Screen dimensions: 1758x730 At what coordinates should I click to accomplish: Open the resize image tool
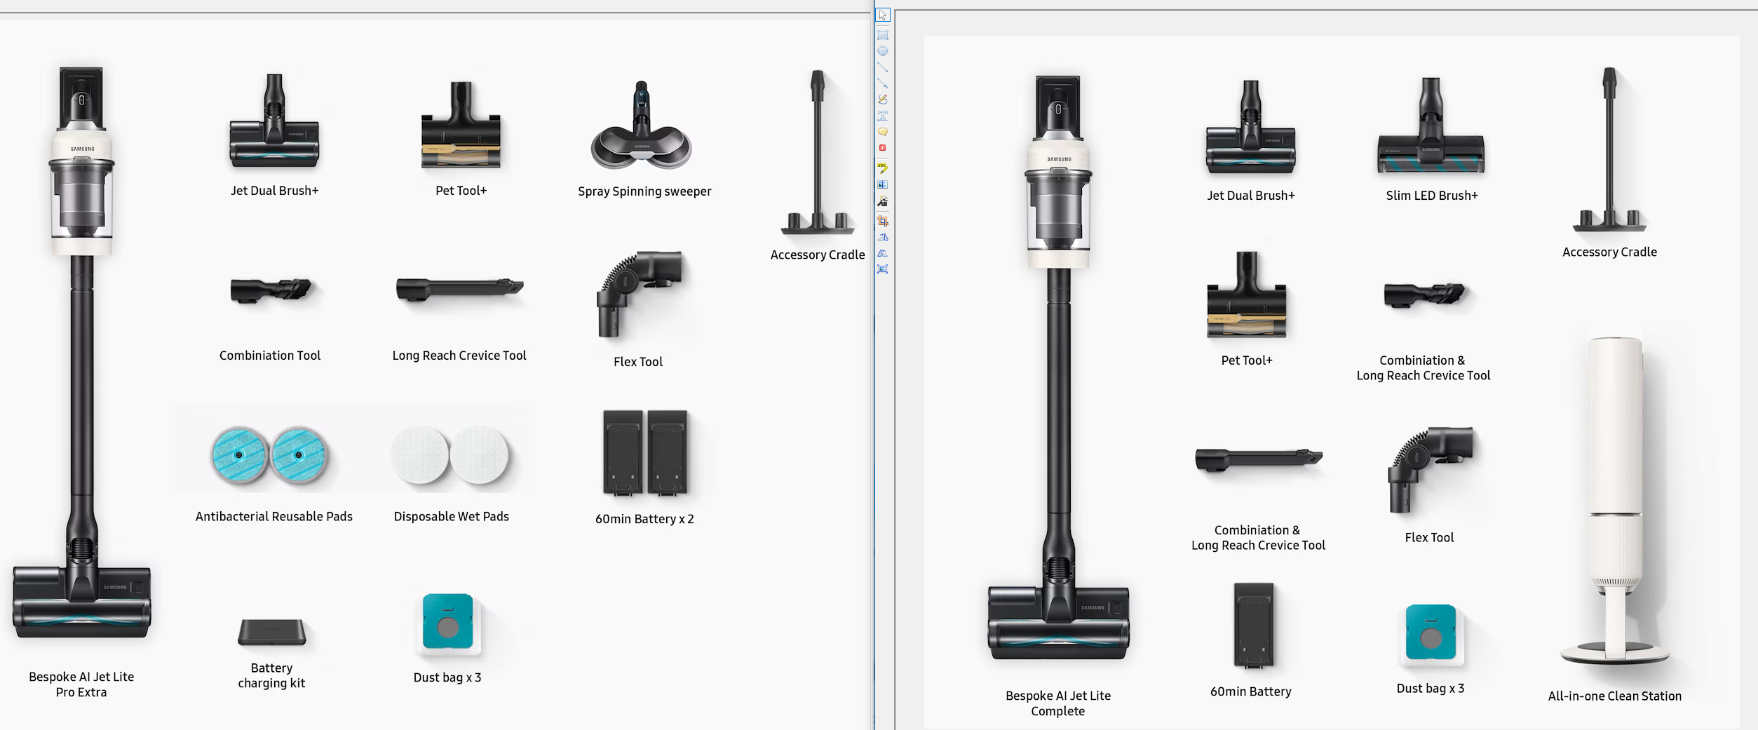click(x=883, y=269)
